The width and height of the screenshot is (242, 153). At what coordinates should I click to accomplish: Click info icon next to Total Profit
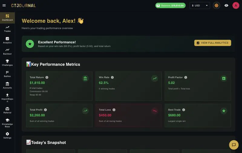tap(45, 110)
